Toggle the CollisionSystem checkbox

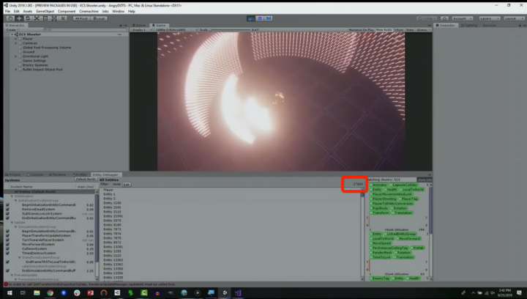click(7, 248)
